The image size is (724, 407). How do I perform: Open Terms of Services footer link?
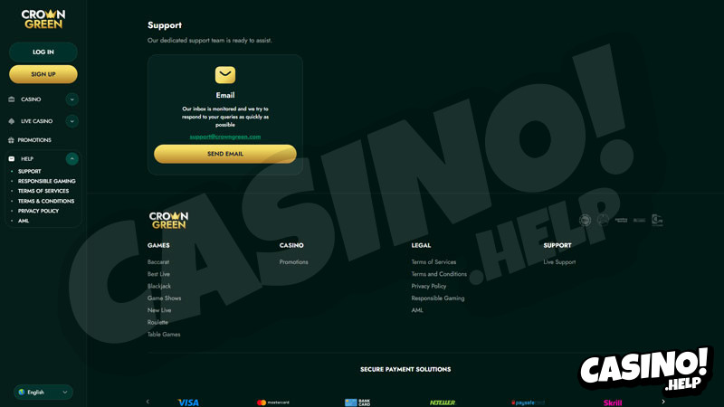(433, 262)
